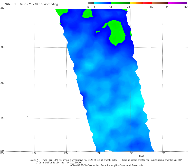190x167 pixels.
Task: Click the latitude label '40'
Action: coord(2,8)
